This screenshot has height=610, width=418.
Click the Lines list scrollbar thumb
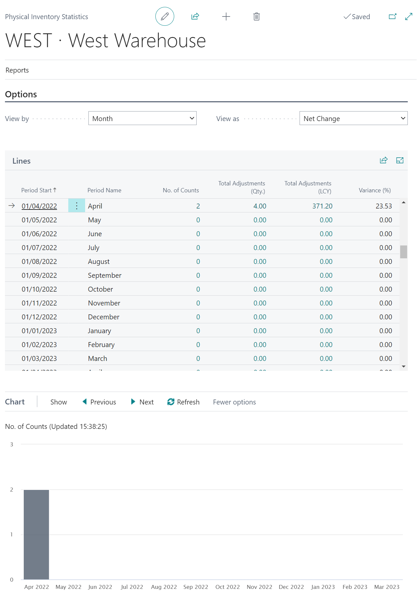tap(403, 252)
